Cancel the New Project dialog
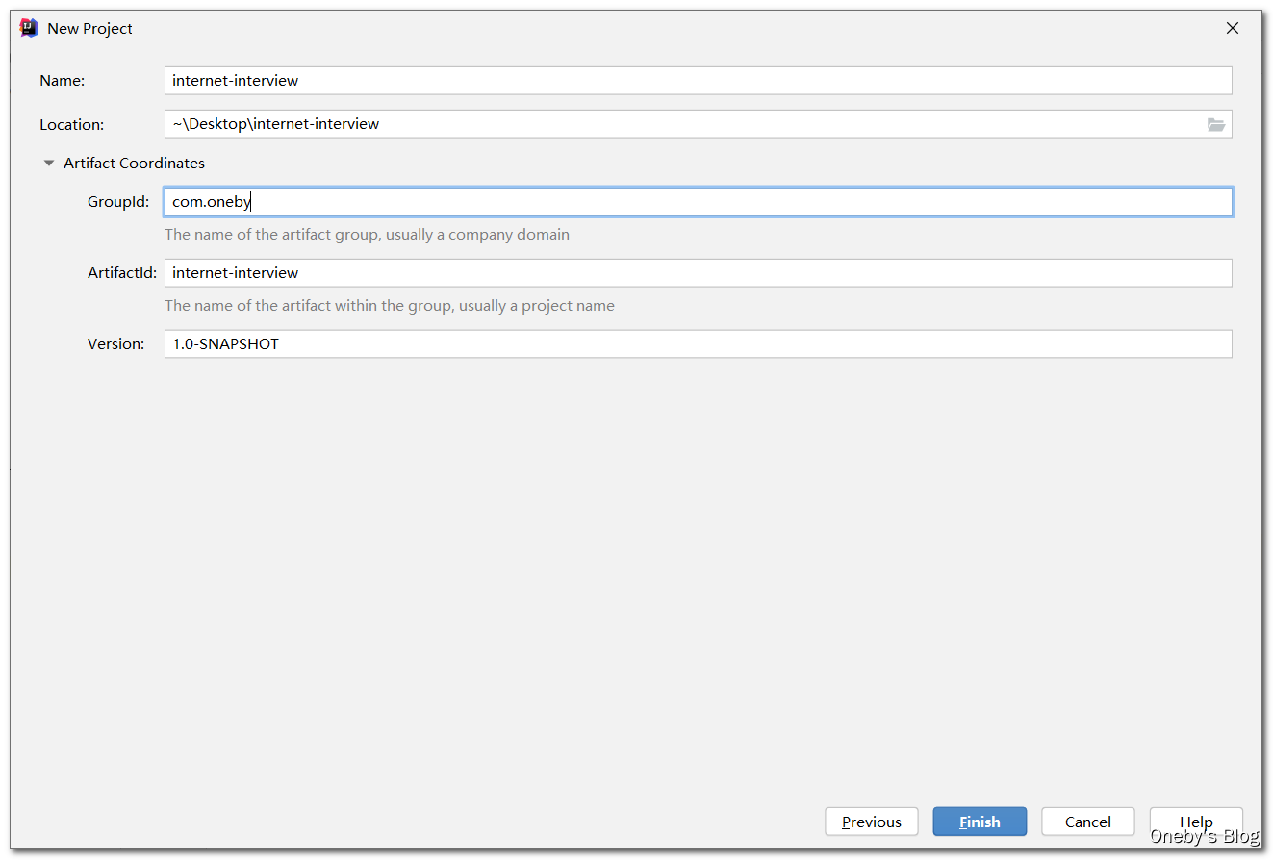Image resolution: width=1273 pixels, height=860 pixels. click(1088, 822)
